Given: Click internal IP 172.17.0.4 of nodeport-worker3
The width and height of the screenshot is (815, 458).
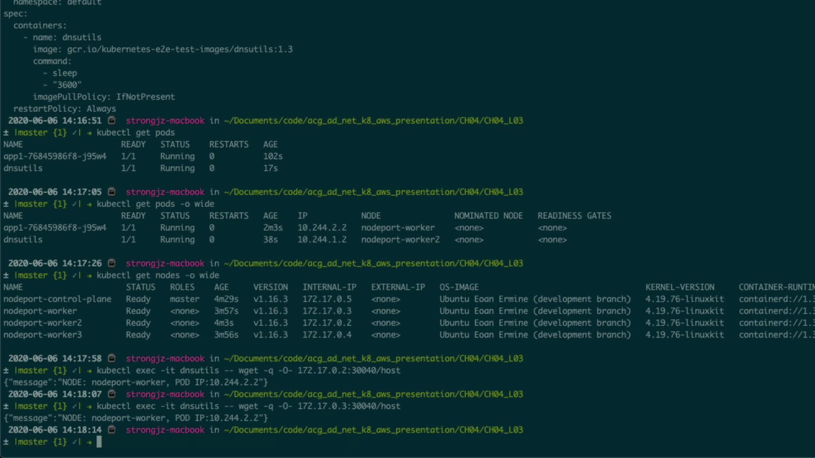Looking at the screenshot, I should pyautogui.click(x=327, y=335).
